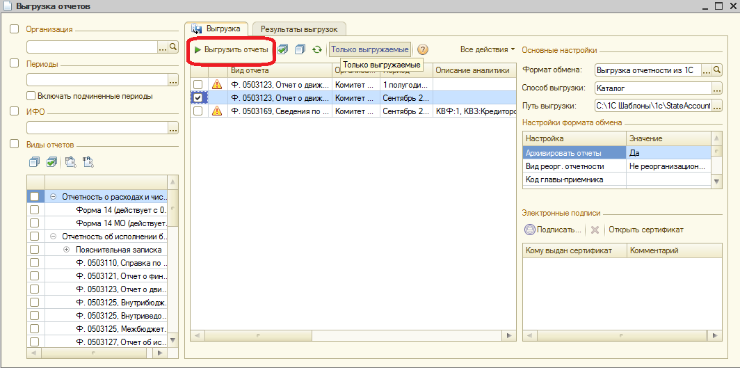The height and width of the screenshot is (368, 740).
Task: Click down arrow of Настройки формата scrollbar
Action: 717,181
